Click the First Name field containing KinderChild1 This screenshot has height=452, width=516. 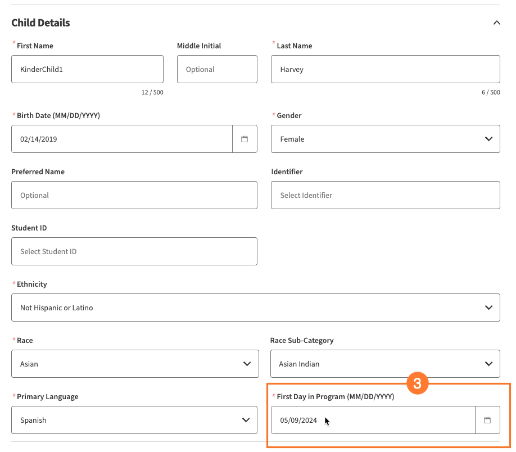[87, 69]
